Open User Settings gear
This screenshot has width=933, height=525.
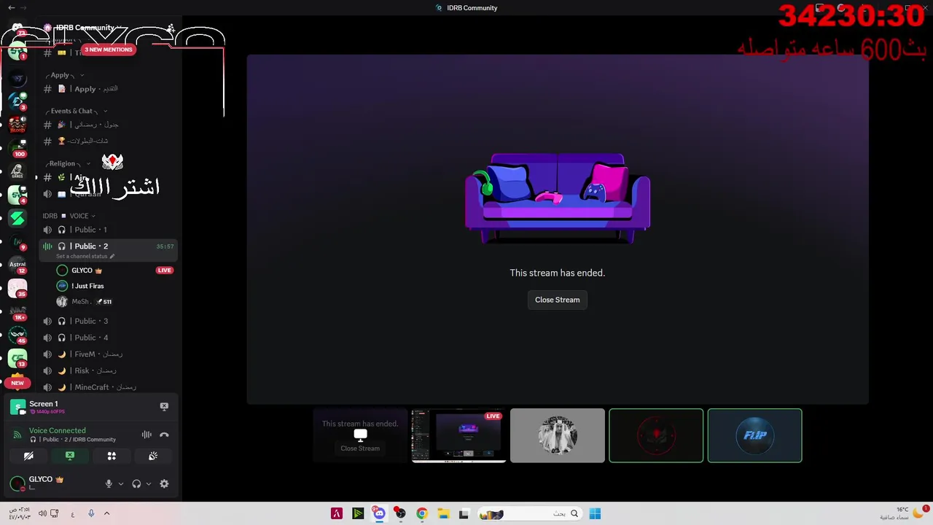[x=164, y=483]
